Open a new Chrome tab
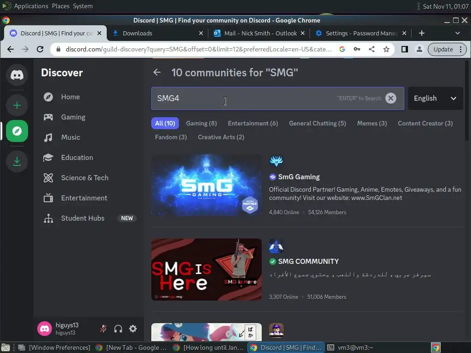The height and width of the screenshot is (353, 471). coord(422,33)
